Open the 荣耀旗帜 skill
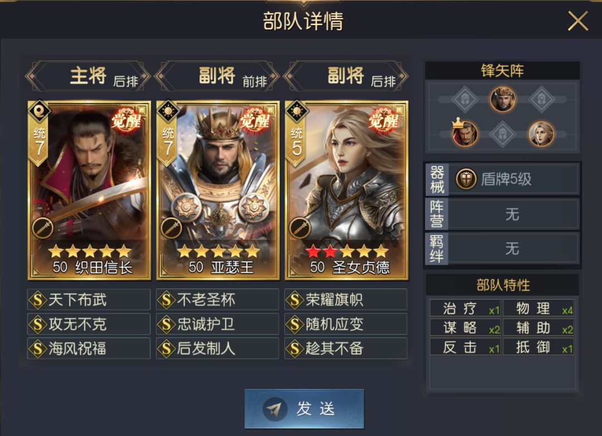602x436 pixels. 346,300
